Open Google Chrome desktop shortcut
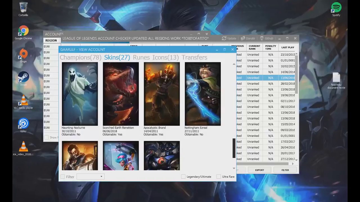This screenshot has width=360, height=202. (x=23, y=33)
